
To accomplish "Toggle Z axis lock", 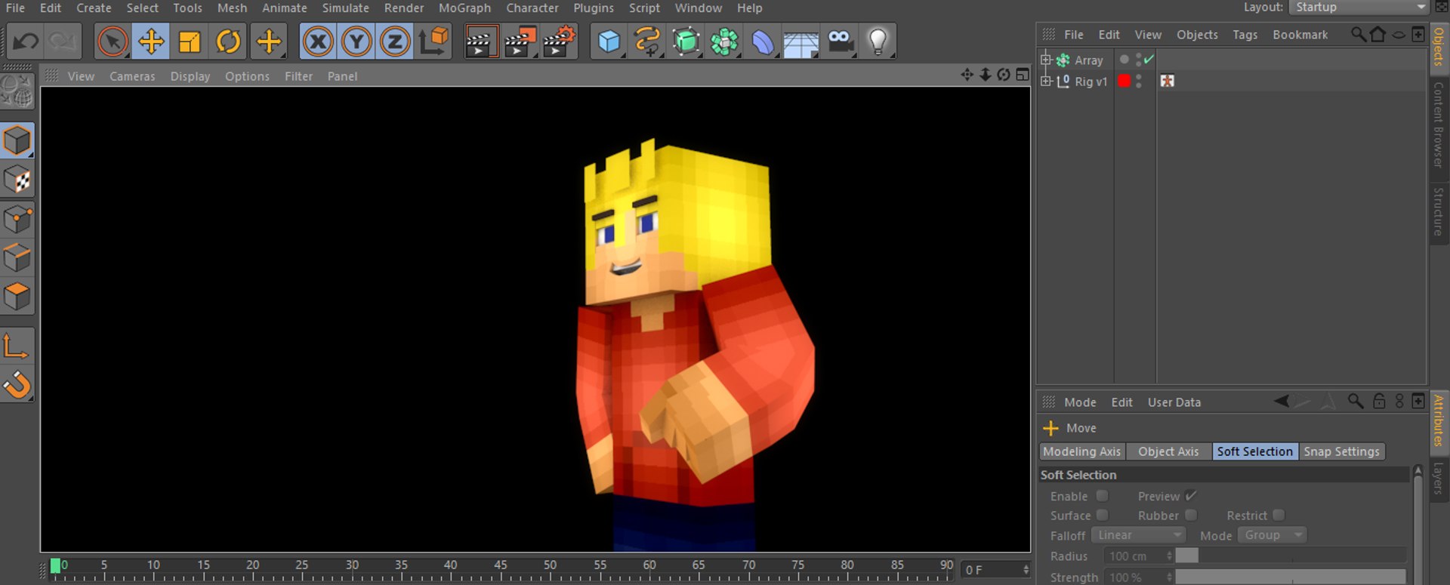I will click(395, 41).
